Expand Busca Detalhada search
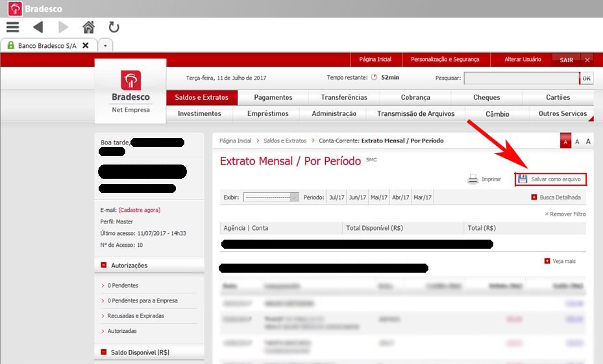The image size is (603, 364). (534, 198)
